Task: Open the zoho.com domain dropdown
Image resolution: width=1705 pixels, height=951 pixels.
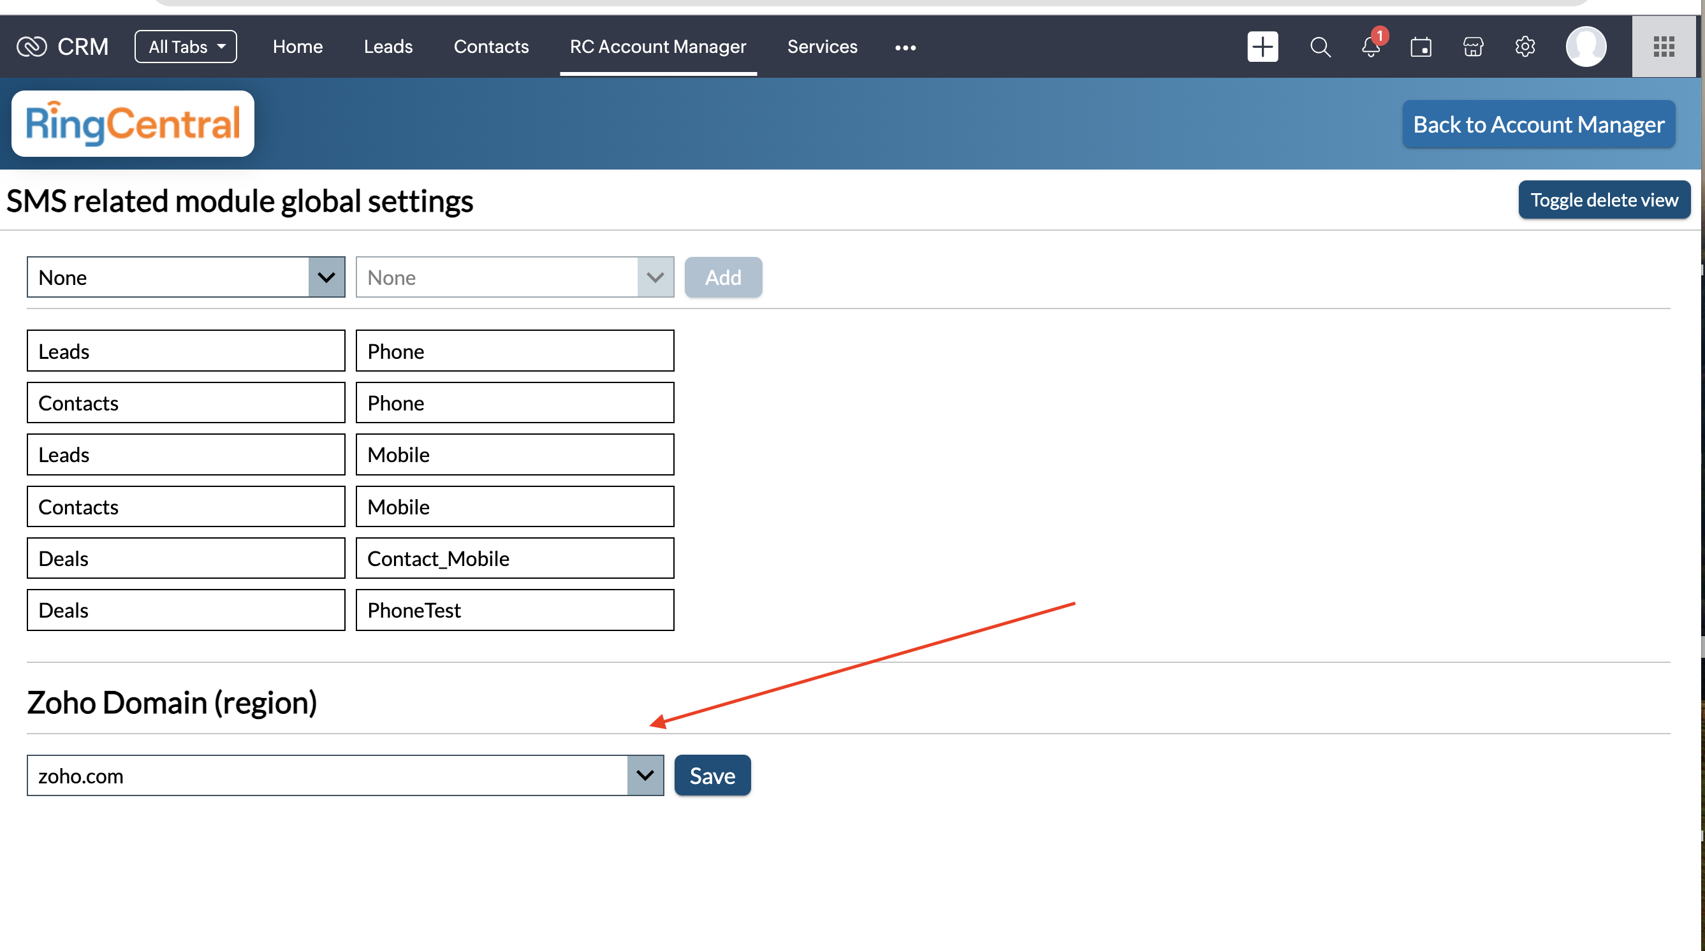Action: tap(345, 775)
